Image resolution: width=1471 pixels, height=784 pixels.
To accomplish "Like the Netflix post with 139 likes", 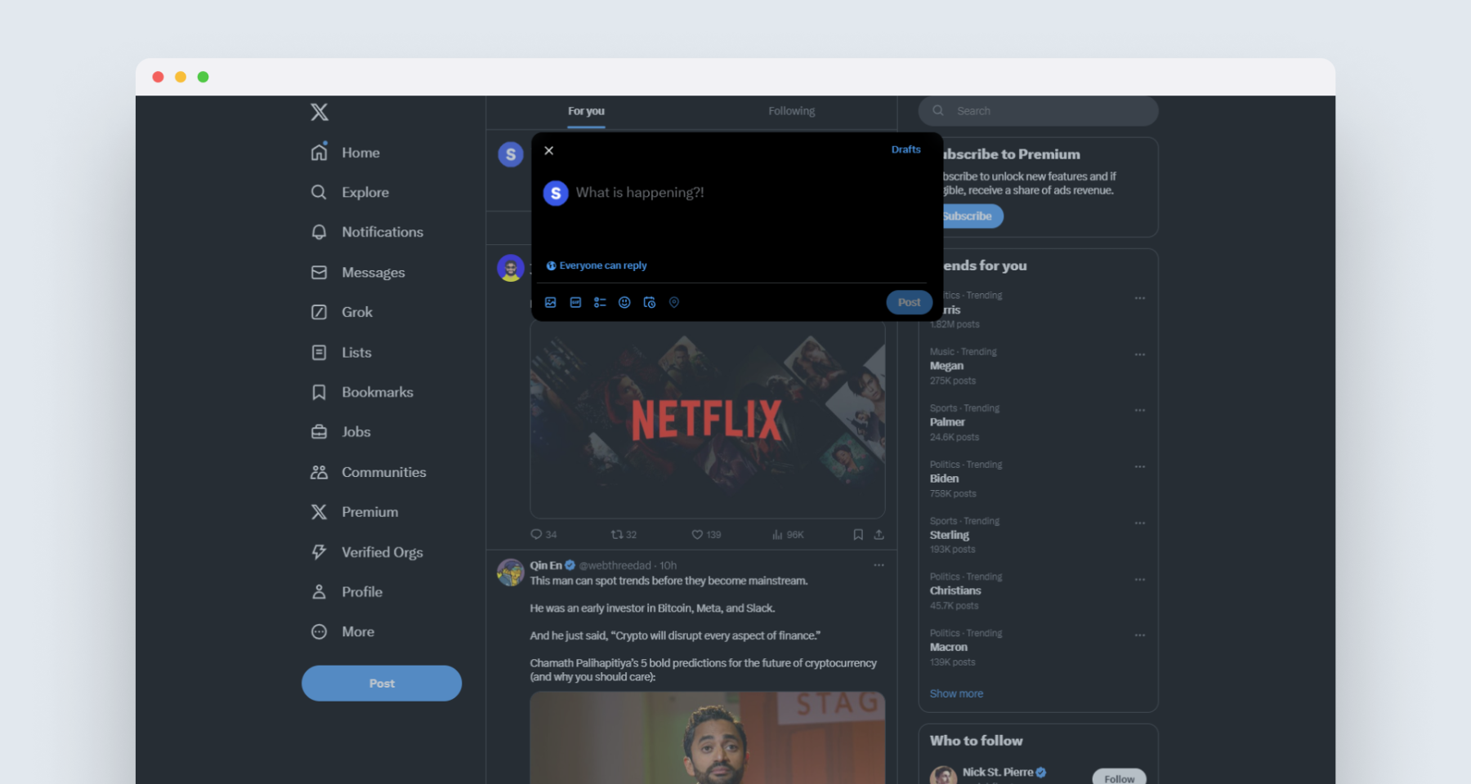I will pyautogui.click(x=706, y=535).
